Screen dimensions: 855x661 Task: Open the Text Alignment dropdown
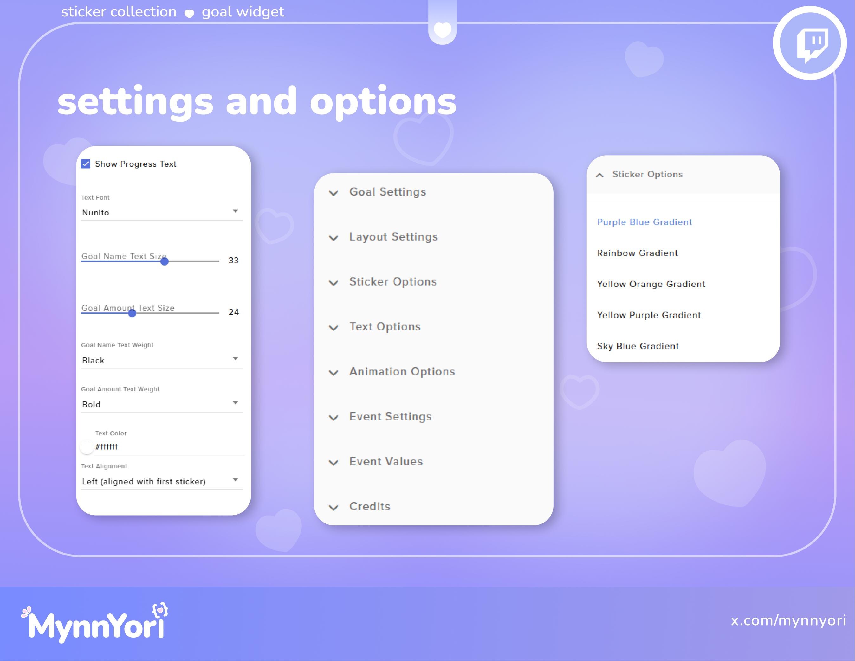click(x=162, y=481)
